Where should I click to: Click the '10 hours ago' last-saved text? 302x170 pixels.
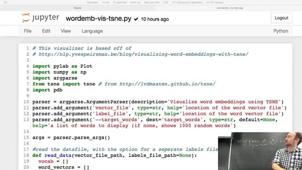point(155,19)
